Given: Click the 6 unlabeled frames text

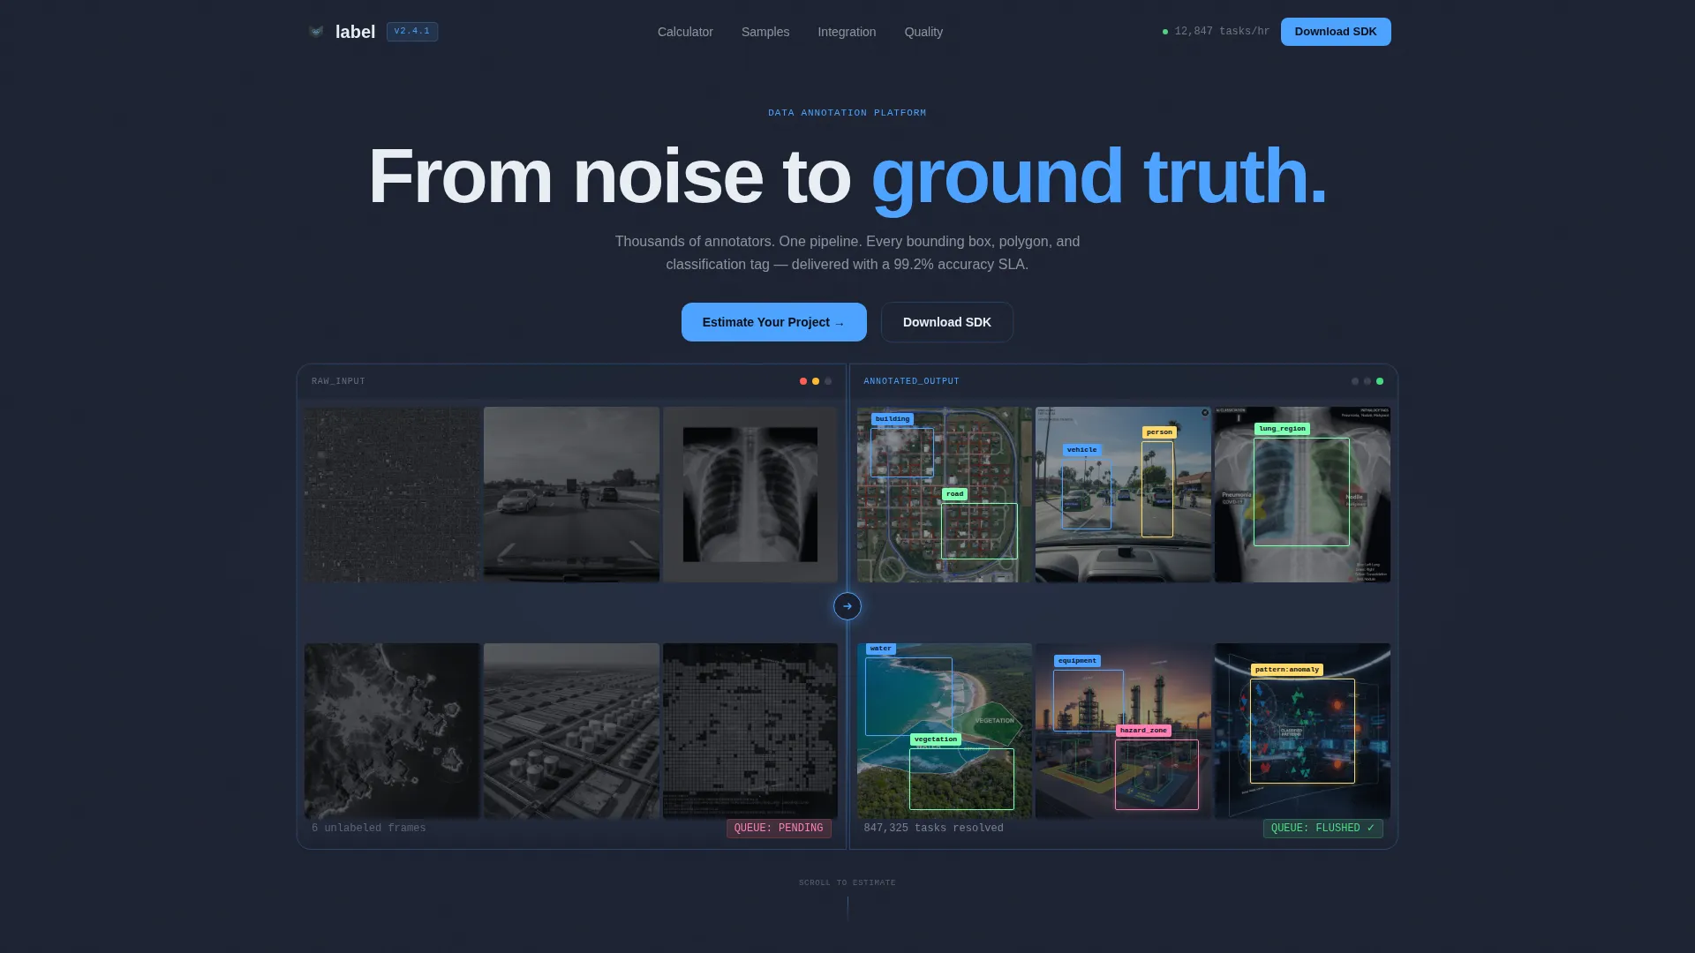Looking at the screenshot, I should coord(369,828).
